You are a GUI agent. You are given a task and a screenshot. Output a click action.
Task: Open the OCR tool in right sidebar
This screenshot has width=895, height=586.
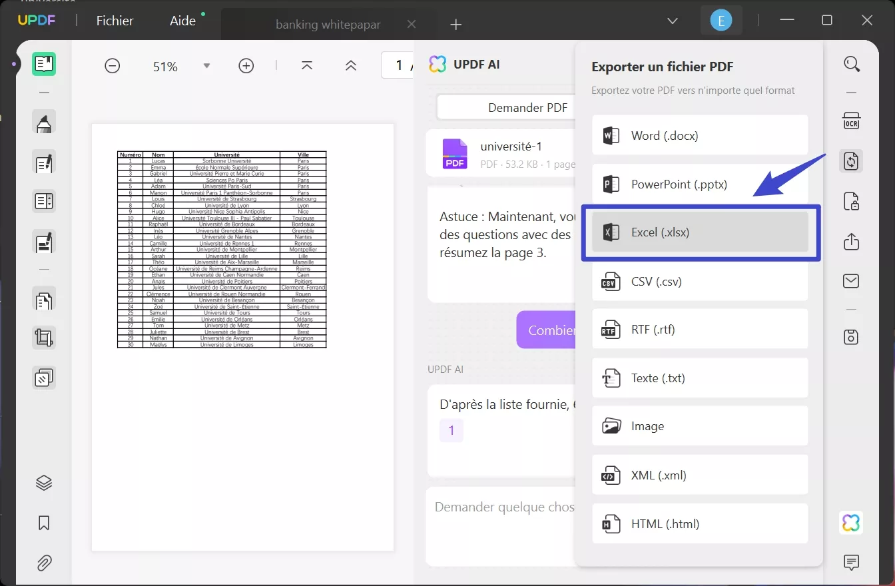coord(852,121)
